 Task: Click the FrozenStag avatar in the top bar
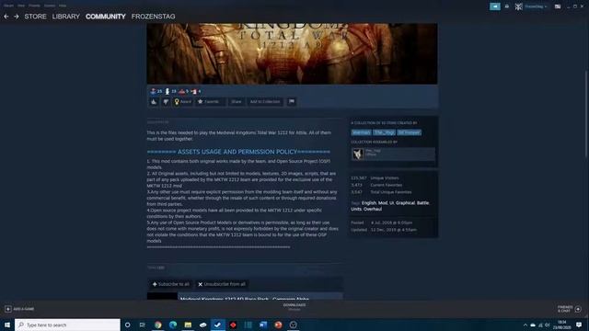click(x=519, y=6)
